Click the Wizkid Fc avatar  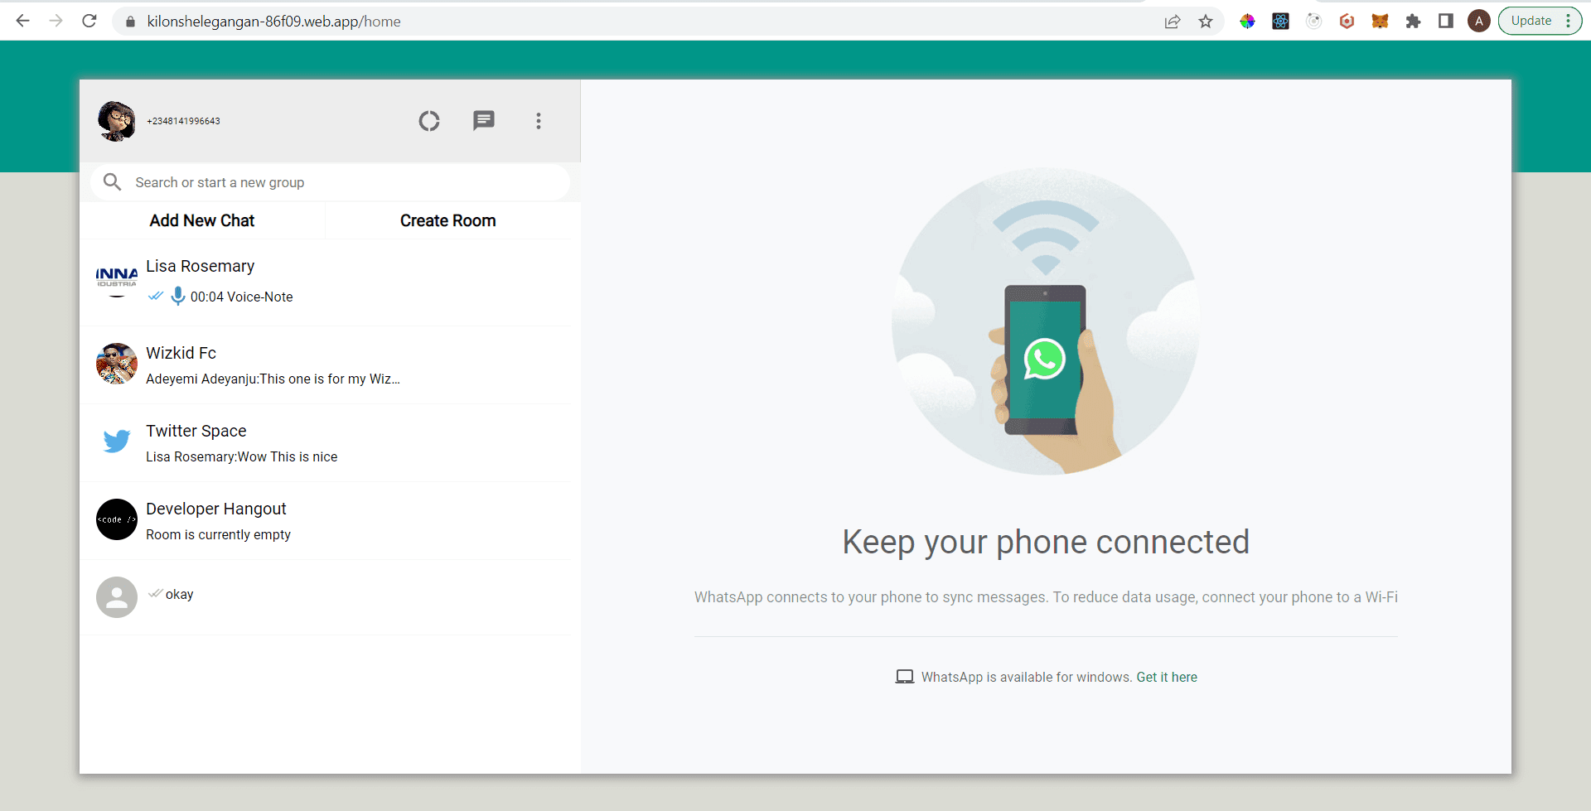point(117,364)
